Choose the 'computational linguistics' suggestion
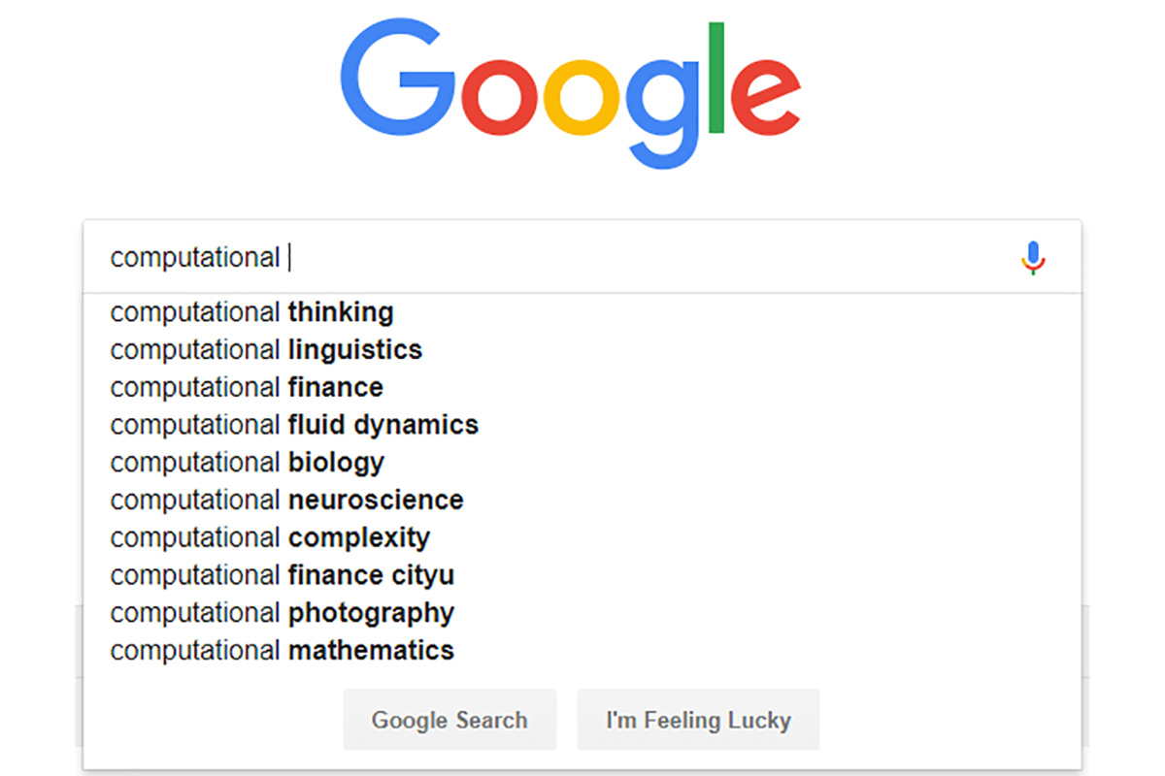This screenshot has height=776, width=1165. click(582, 349)
